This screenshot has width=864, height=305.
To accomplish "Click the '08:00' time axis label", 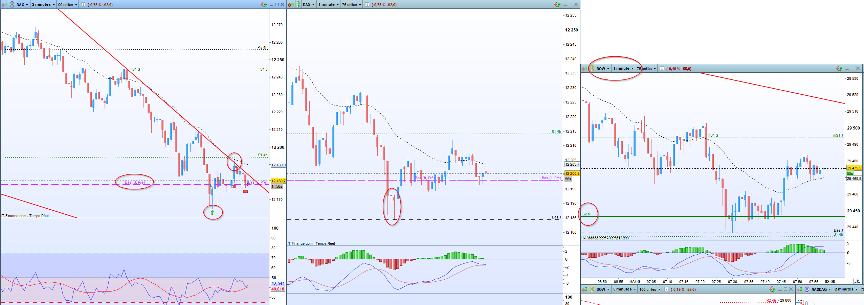I will (830, 282).
